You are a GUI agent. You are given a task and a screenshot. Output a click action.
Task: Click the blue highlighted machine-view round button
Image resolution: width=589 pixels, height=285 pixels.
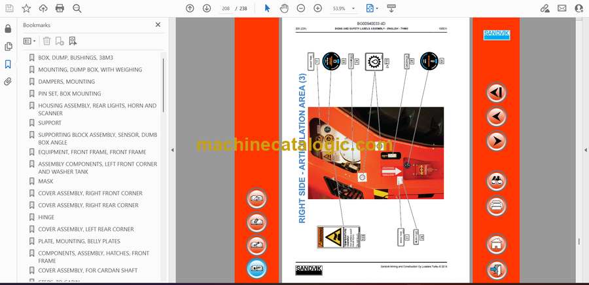[257, 269]
